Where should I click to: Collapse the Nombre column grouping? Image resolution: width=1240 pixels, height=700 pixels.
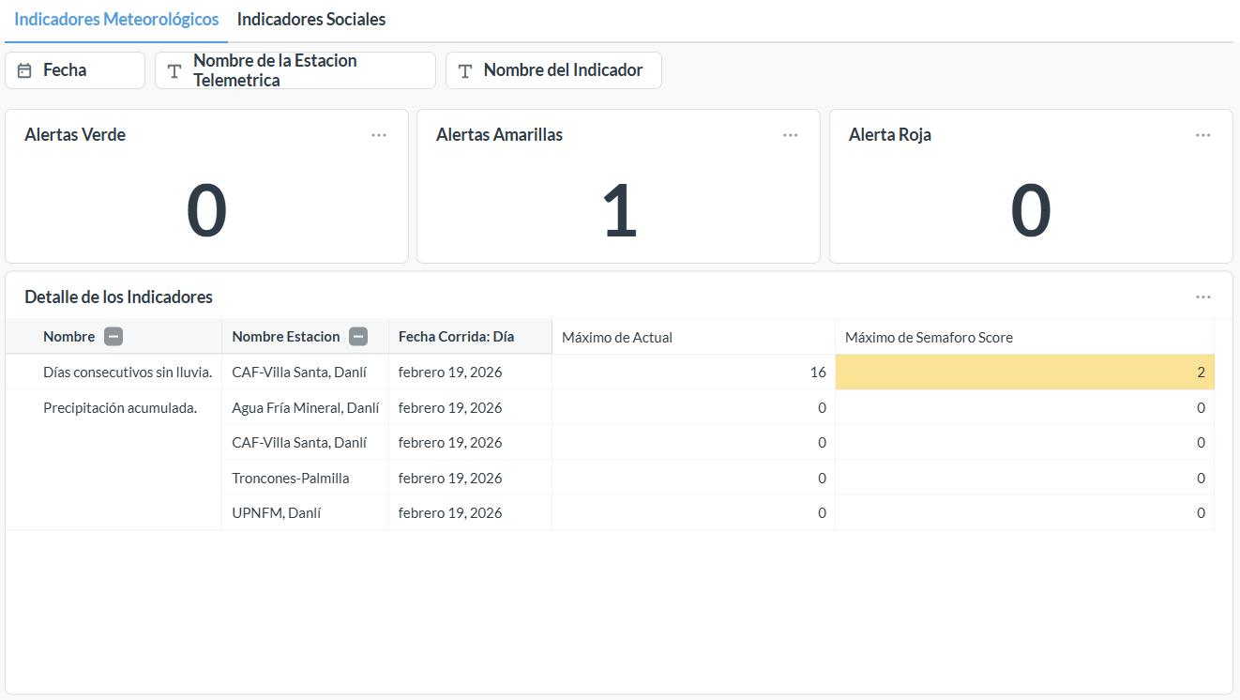(113, 337)
